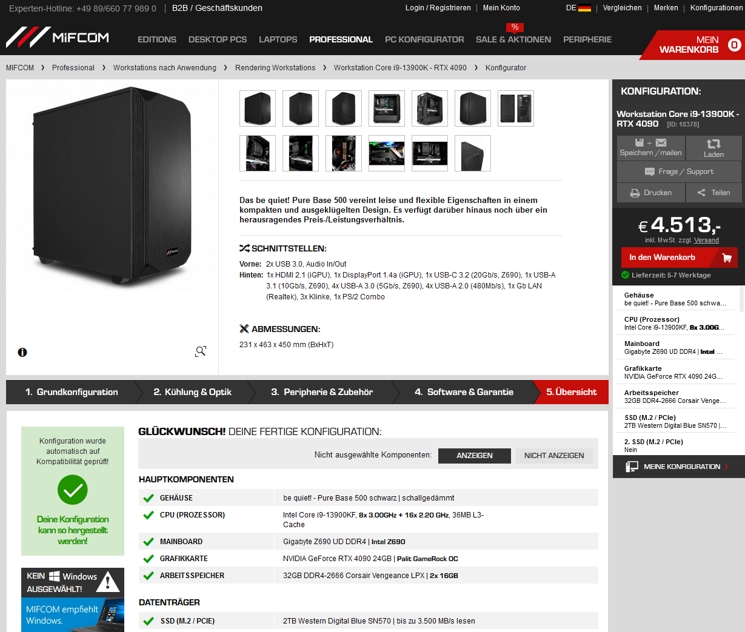Image resolution: width=745 pixels, height=632 pixels.
Task: Open the PROFESSIONAL menu
Action: point(341,39)
